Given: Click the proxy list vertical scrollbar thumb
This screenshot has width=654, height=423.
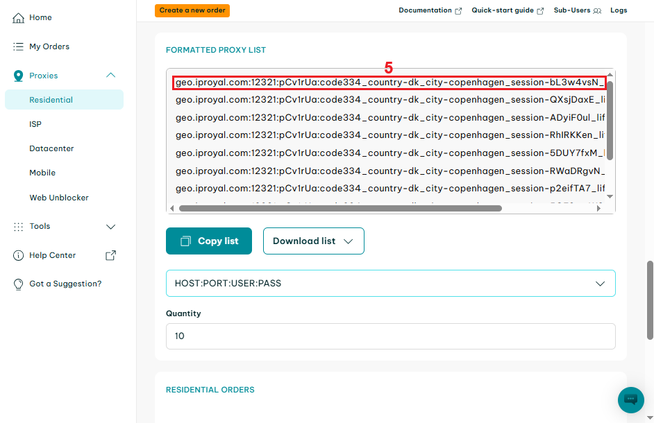Looking at the screenshot, I should pyautogui.click(x=610, y=121).
